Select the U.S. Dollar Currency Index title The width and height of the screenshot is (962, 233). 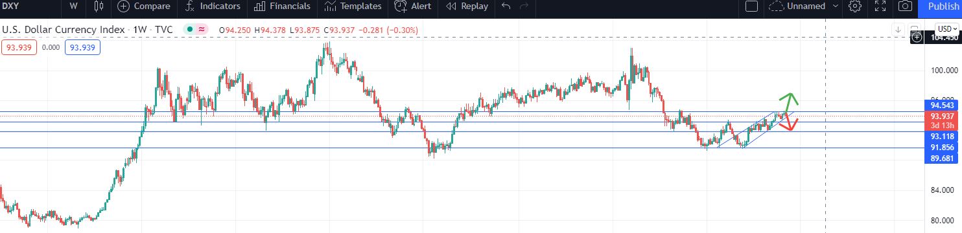click(64, 30)
